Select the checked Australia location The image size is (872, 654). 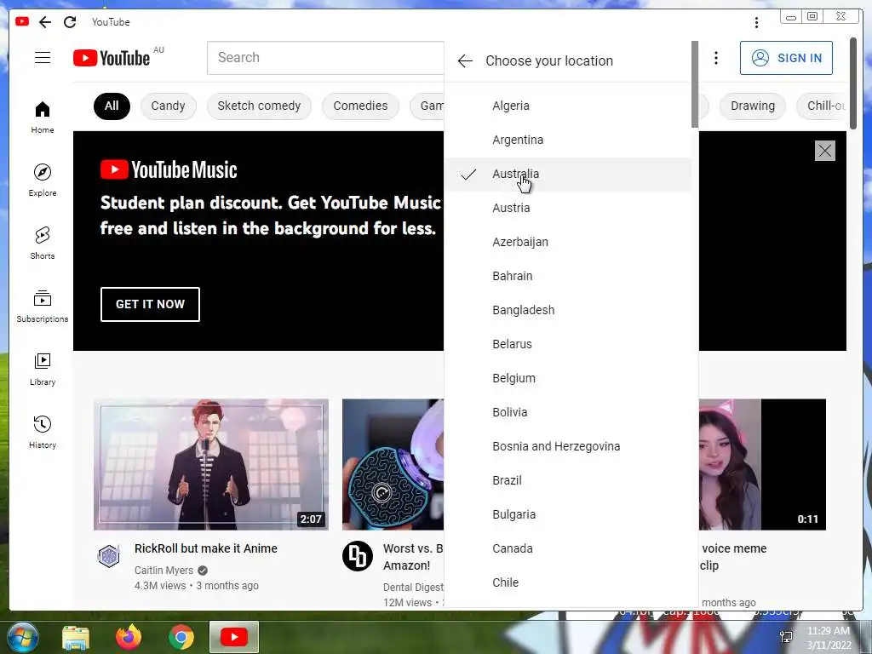568,174
